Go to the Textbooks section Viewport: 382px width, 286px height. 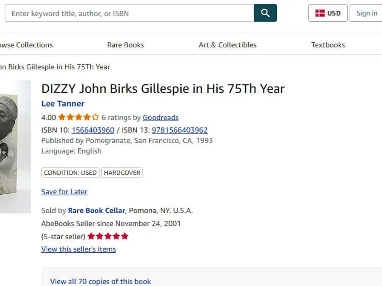pyautogui.click(x=328, y=45)
